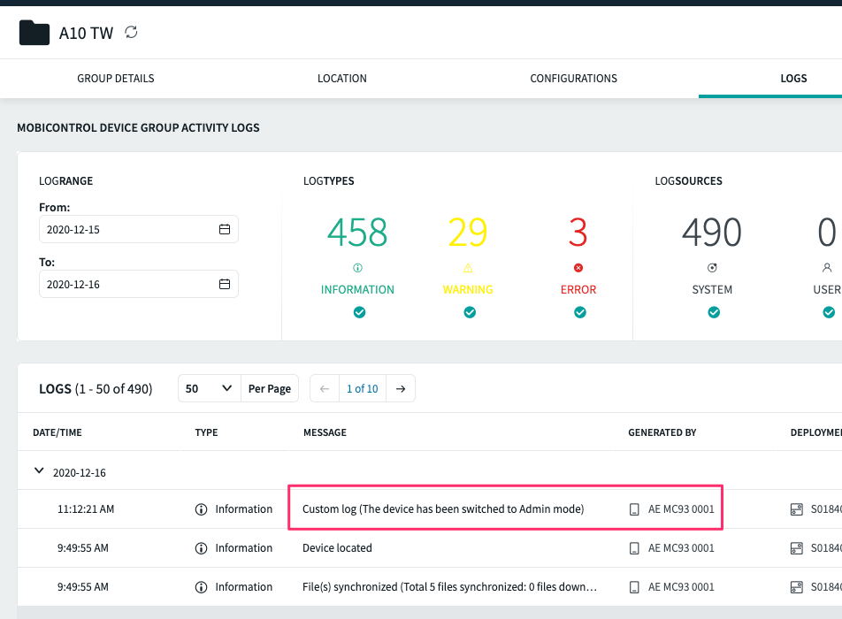842x619 pixels.
Task: Open the From date calendar picker icon
Action: pos(225,230)
